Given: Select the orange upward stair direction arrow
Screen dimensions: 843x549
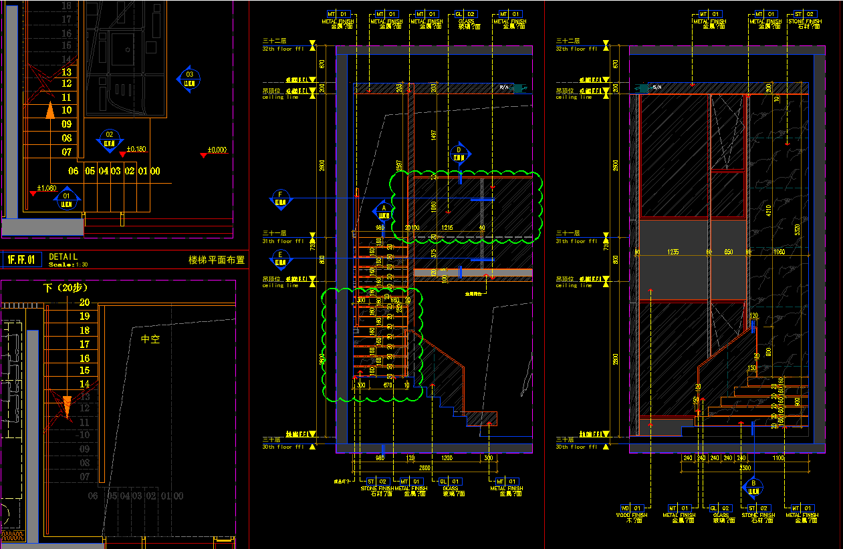Looking at the screenshot, I should [x=49, y=111].
